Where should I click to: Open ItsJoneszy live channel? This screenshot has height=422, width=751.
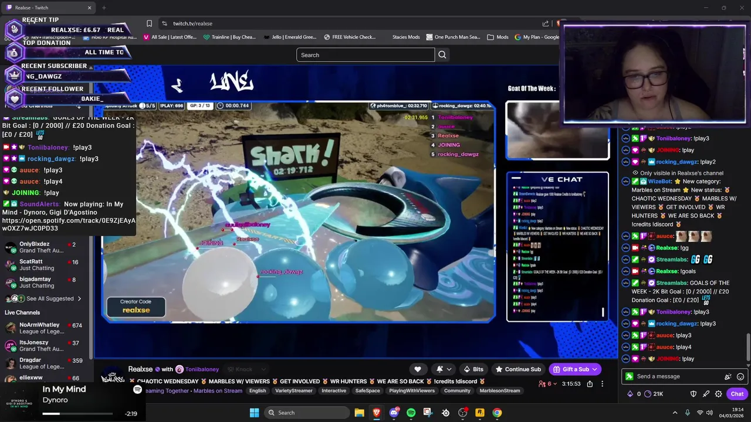(44, 346)
